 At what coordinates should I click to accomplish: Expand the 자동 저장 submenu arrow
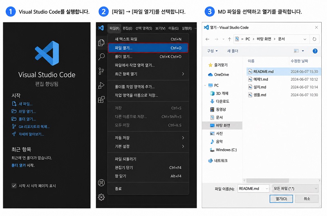click(183, 138)
